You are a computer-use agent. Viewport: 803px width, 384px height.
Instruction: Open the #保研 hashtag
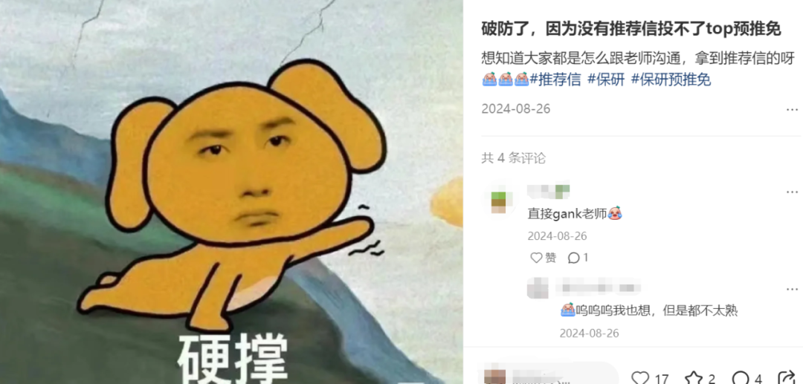tap(607, 79)
